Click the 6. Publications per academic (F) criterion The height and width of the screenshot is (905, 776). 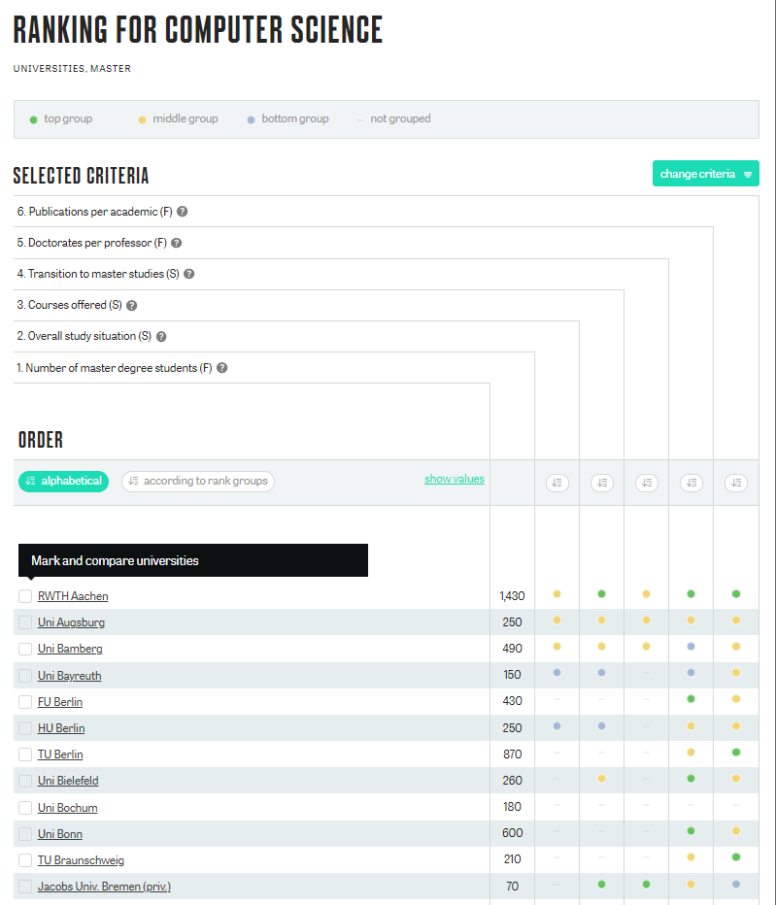[x=94, y=212]
